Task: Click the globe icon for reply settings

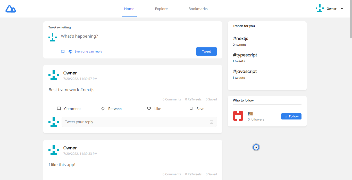Action: pyautogui.click(x=70, y=52)
